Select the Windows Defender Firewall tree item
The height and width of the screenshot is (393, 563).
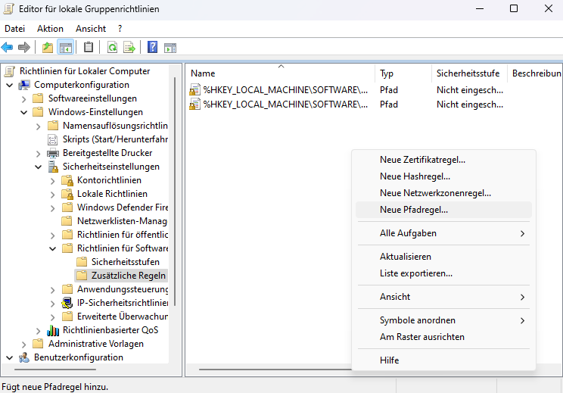tap(121, 207)
